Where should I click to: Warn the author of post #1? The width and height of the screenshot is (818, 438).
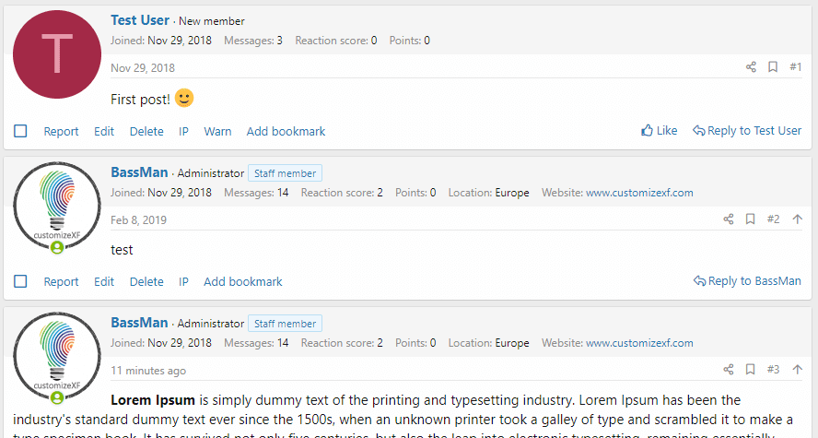coord(217,131)
